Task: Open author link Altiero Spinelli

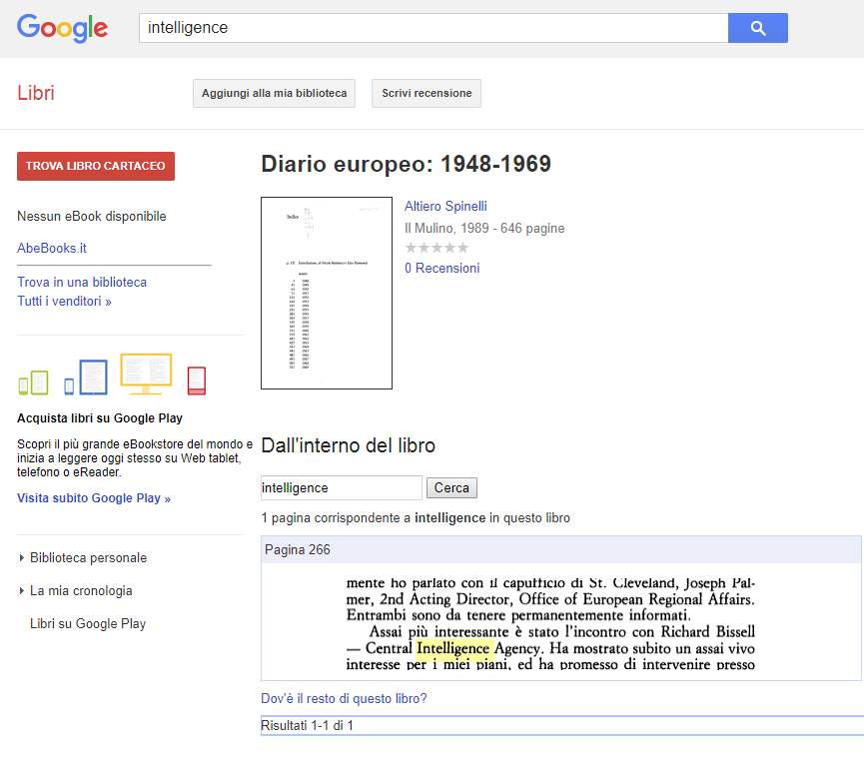Action: click(445, 206)
